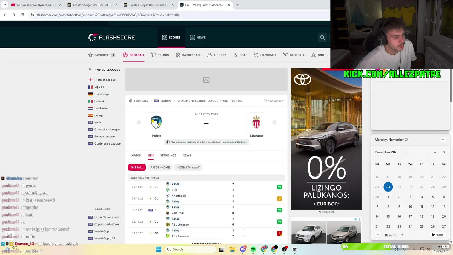Open Favorites in the sports bar
This screenshot has width=453, height=255.
click(102, 55)
